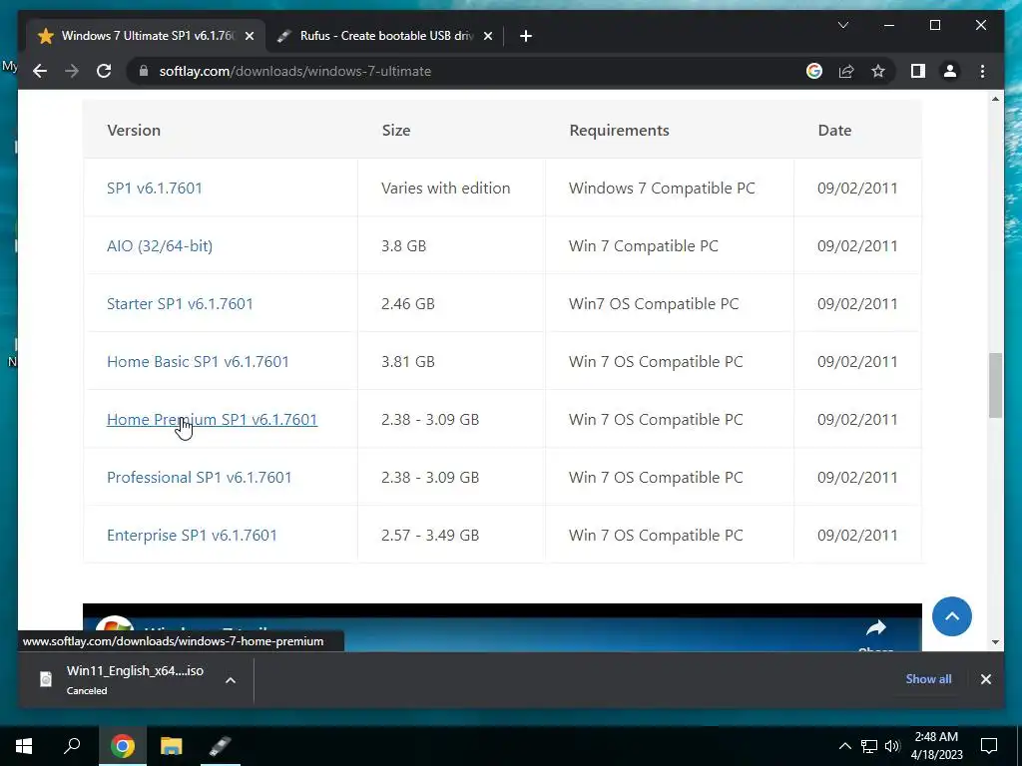The height and width of the screenshot is (766, 1022).
Task: Click the scrollbar up arrow
Action: [995, 99]
